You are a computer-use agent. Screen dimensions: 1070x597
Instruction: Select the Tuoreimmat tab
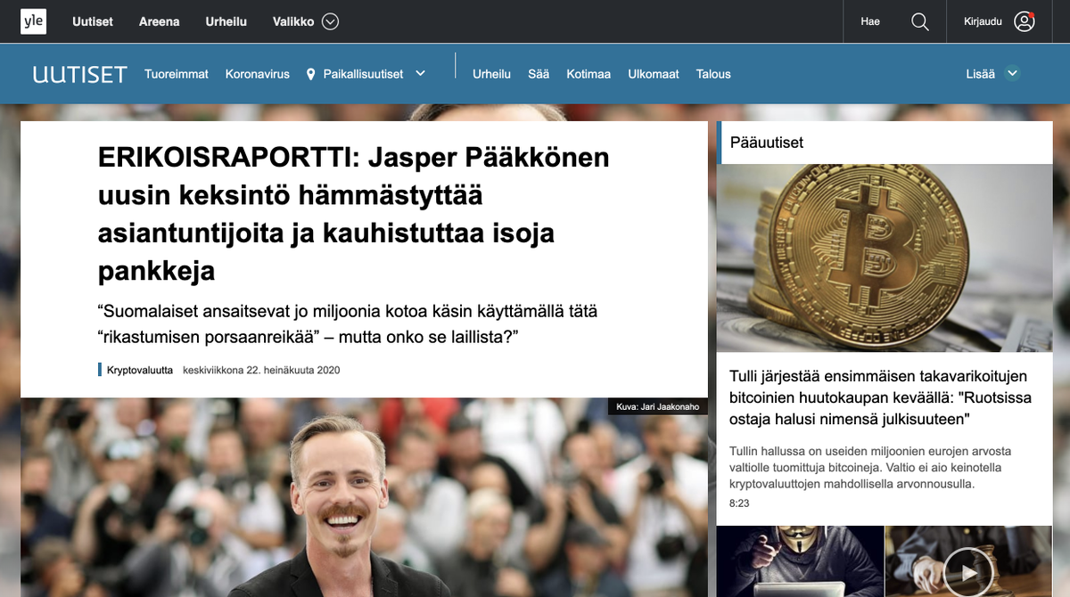point(176,74)
